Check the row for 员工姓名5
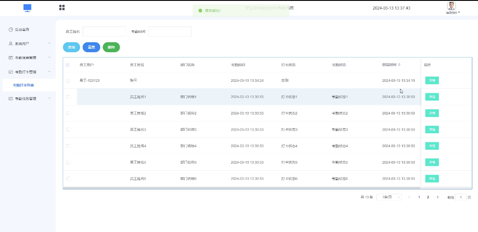Image resolution: width=478 pixels, height=232 pixels. pyautogui.click(x=68, y=162)
